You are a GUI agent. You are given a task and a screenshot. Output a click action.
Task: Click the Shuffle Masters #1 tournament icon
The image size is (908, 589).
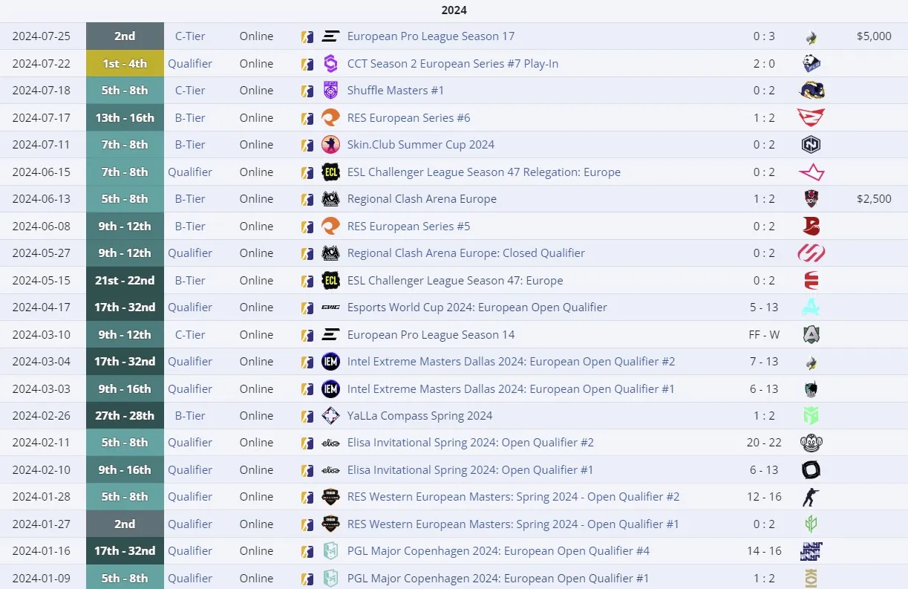330,91
